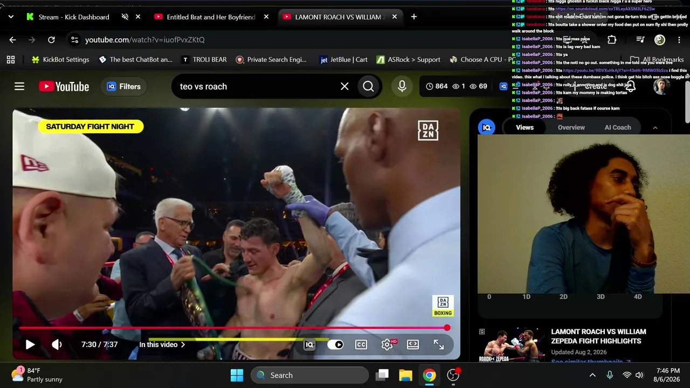Image resolution: width=690 pixels, height=388 pixels.
Task: Toggle closed captions with the CC button
Action: (x=361, y=344)
